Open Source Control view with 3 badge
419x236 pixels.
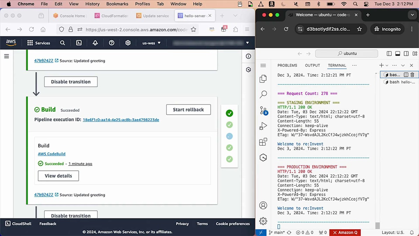point(263,111)
